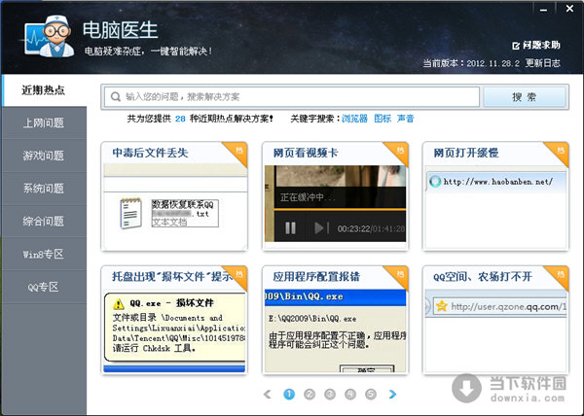Open the 中毒后文件丢失 card title
The height and width of the screenshot is (416, 584).
[x=150, y=153]
